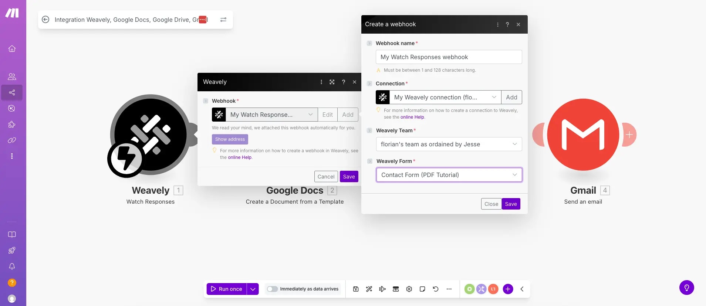This screenshot has width=706, height=306.
Task: Open the What's new rocket icon
Action: (x=12, y=250)
